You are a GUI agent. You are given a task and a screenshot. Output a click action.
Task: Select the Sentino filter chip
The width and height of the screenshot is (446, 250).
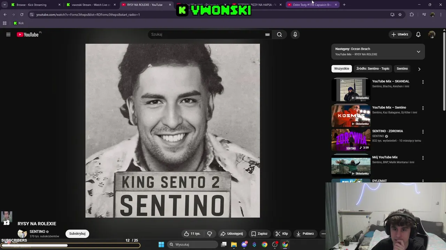click(x=402, y=69)
